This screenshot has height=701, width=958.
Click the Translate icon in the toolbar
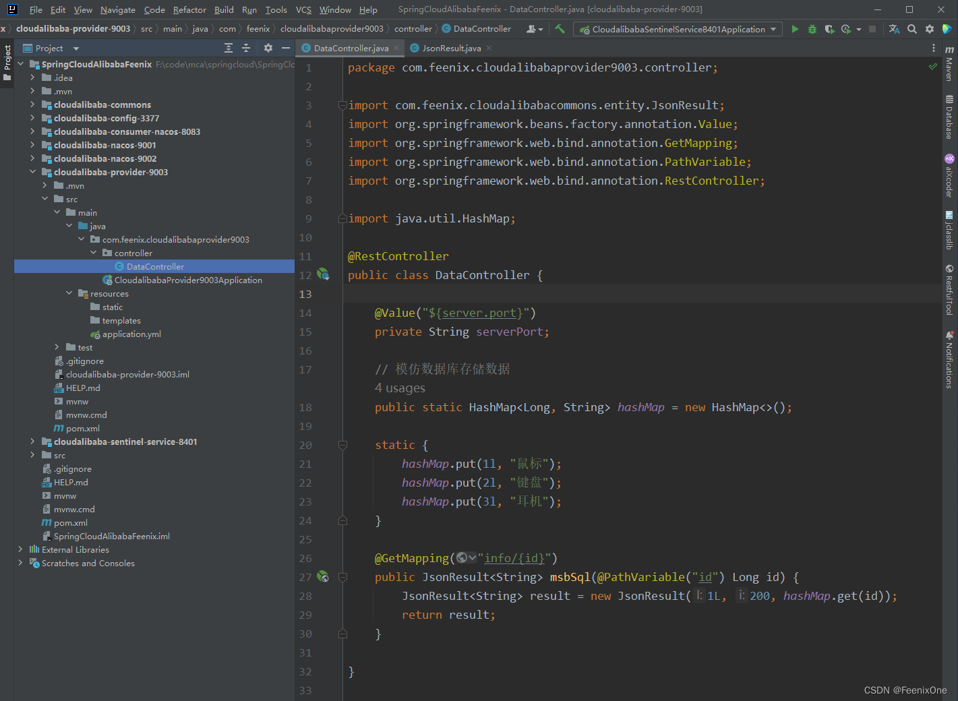point(894,29)
